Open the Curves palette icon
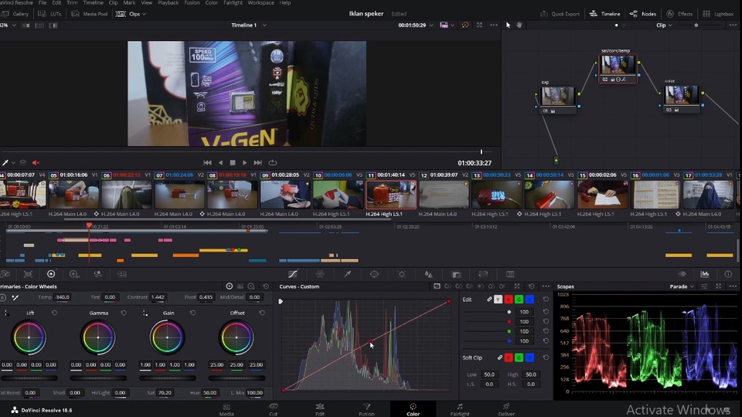The width and height of the screenshot is (742, 417). pos(293,274)
